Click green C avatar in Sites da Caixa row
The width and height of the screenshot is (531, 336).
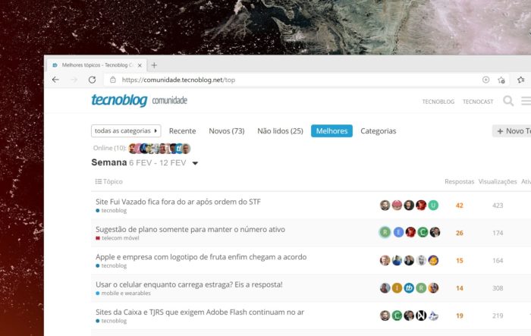[397, 316]
